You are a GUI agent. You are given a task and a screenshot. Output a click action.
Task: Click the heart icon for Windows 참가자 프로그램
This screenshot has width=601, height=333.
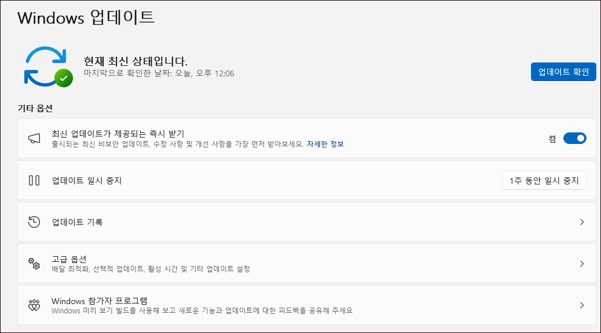point(35,305)
